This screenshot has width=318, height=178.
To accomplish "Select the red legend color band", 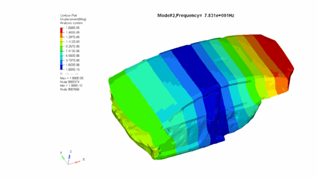I will tap(61, 30).
